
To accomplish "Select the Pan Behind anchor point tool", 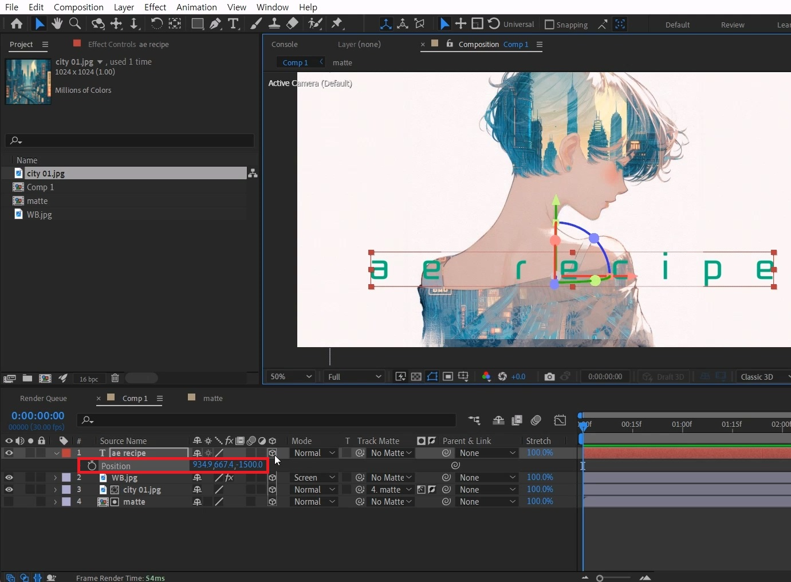I will pos(175,23).
